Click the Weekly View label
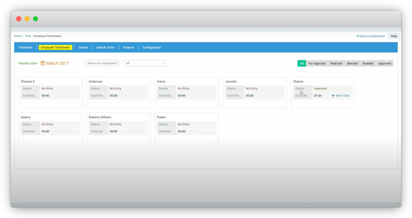 28,63
